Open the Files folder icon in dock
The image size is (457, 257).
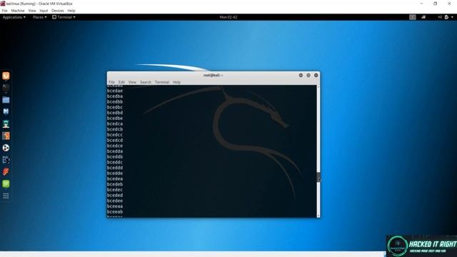click(x=6, y=100)
